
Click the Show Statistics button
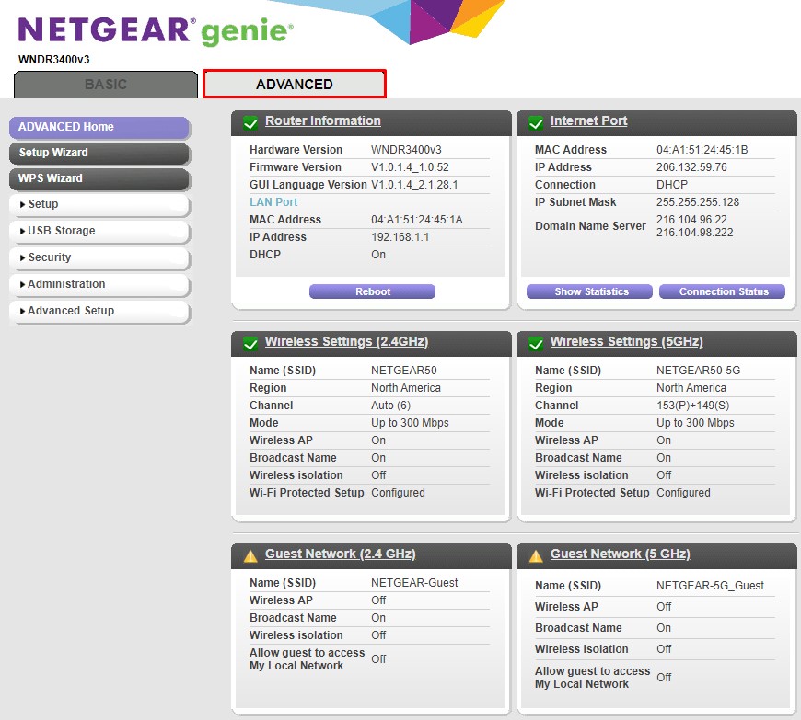589,291
